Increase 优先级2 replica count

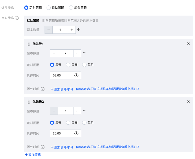pos(77,111)
